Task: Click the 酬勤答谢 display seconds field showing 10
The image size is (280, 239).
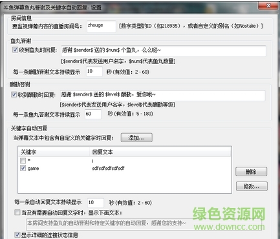Action: click(x=94, y=72)
